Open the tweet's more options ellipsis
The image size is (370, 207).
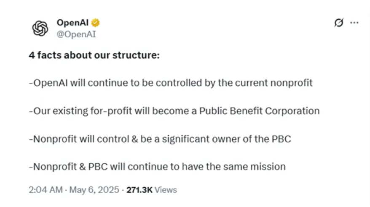pyautogui.click(x=354, y=23)
